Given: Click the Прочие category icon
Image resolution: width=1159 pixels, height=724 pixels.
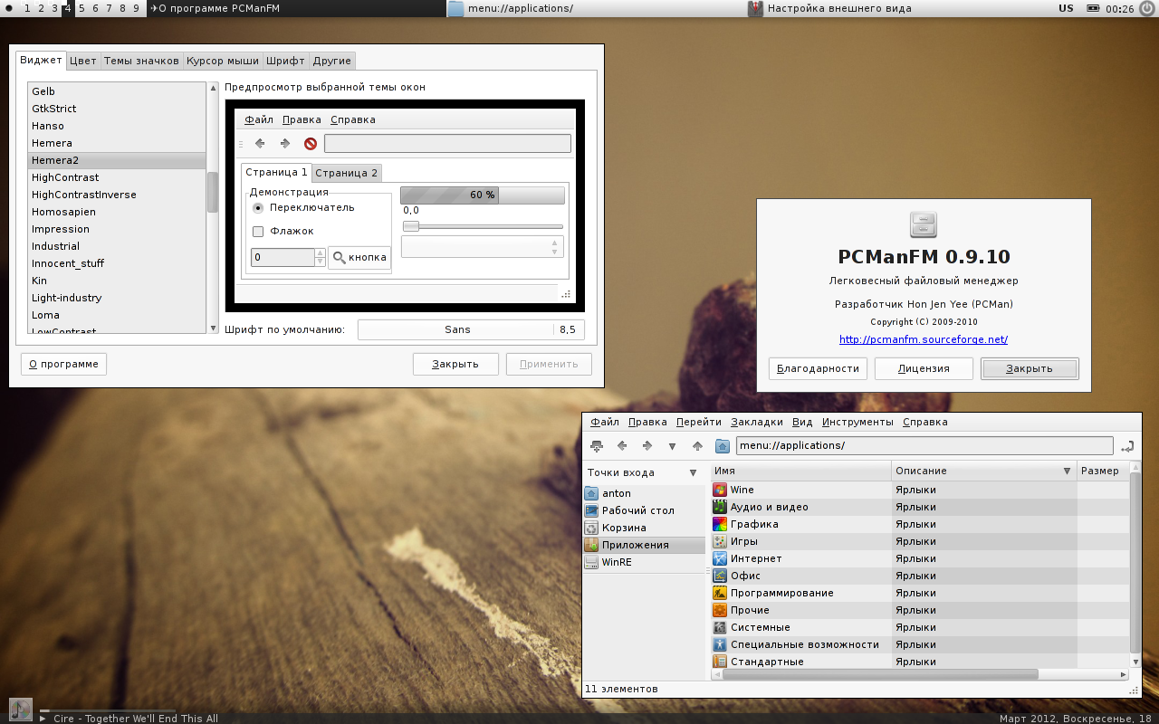Looking at the screenshot, I should (x=720, y=610).
